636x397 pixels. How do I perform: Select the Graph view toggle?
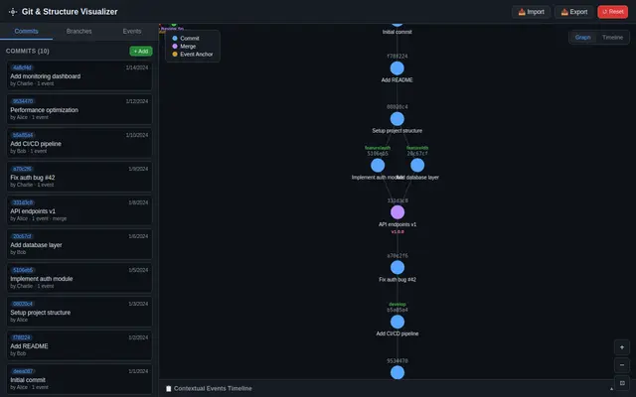pyautogui.click(x=582, y=38)
